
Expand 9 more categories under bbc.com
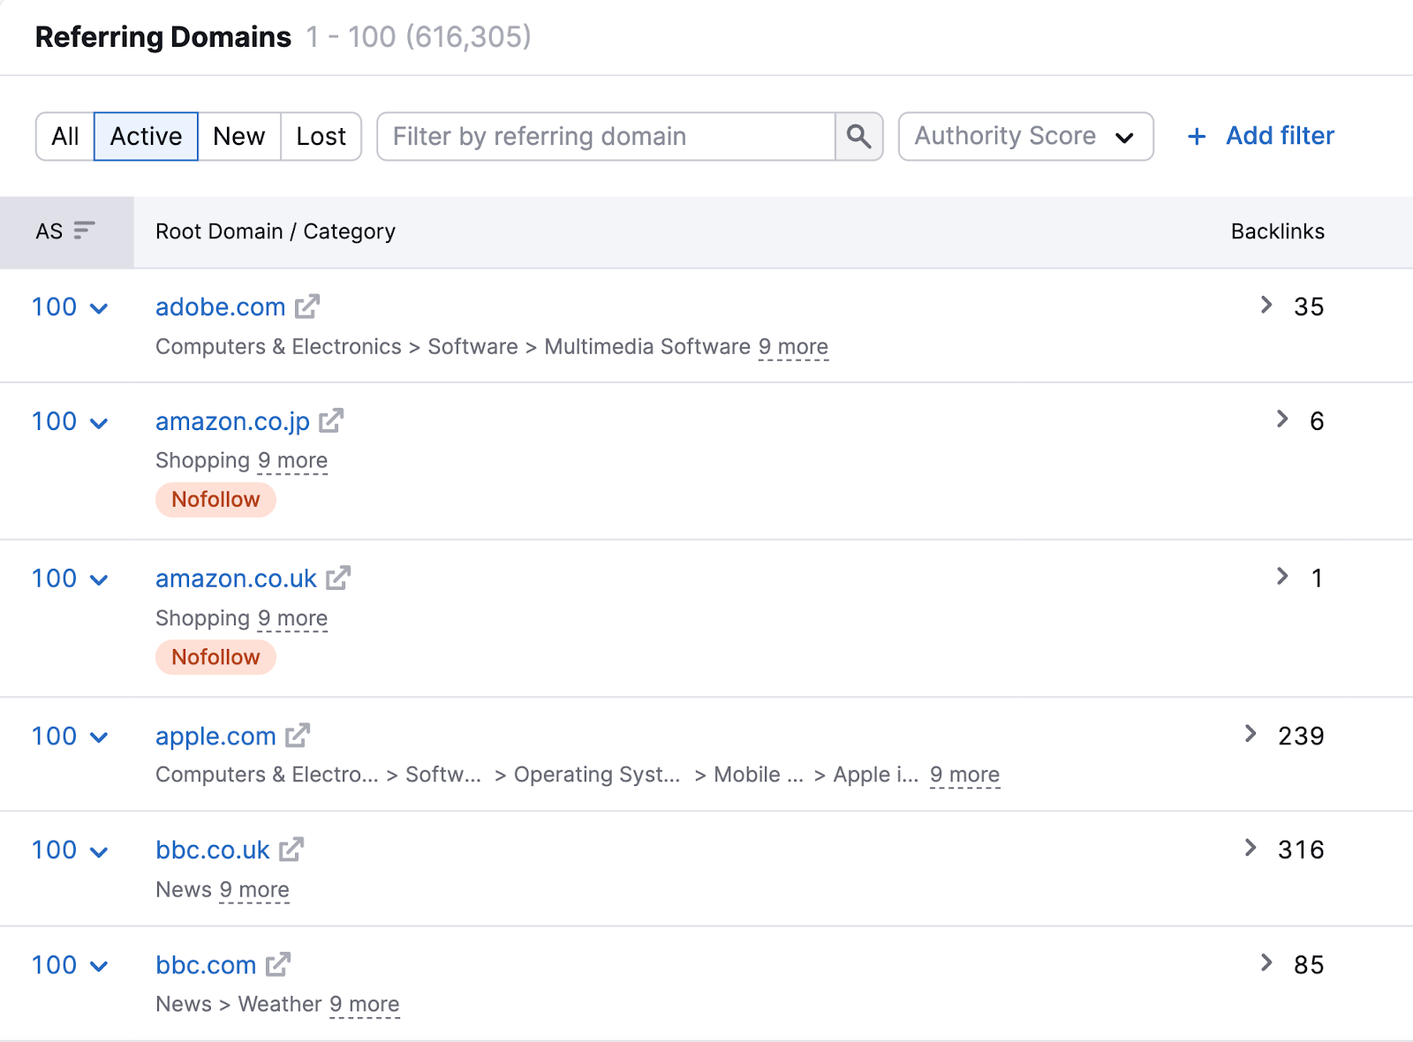coord(364,1004)
